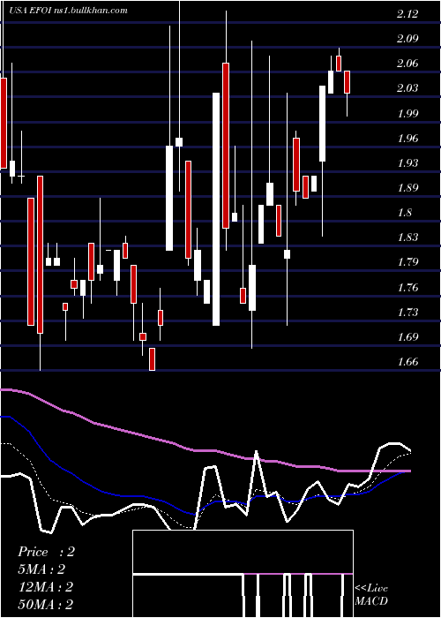Select the 1.96 price axis label
Viewport: 441px width, 618px height.
point(407,139)
